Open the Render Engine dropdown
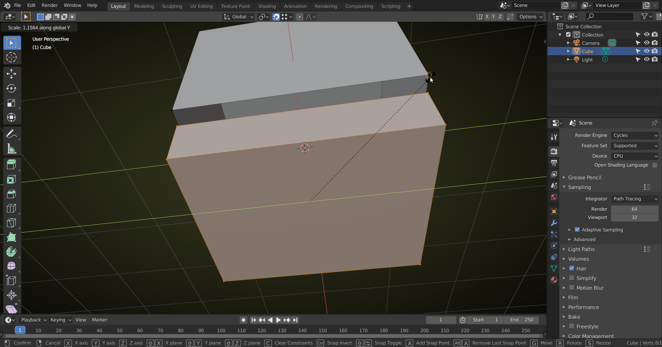662x347 pixels. point(634,136)
